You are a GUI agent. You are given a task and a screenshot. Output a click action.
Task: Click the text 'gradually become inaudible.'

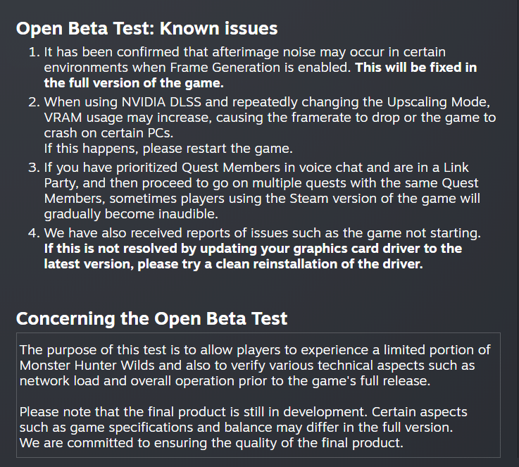pos(131,214)
